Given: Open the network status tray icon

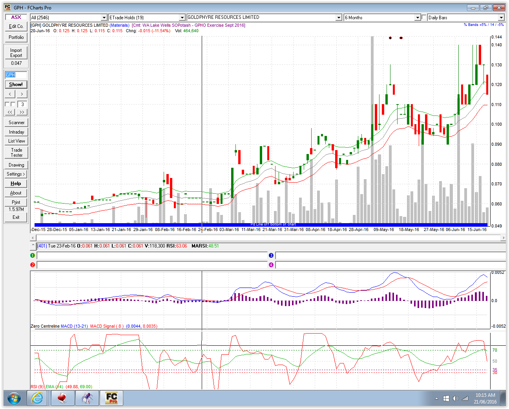Looking at the screenshot, I should pyautogui.click(x=465, y=398).
